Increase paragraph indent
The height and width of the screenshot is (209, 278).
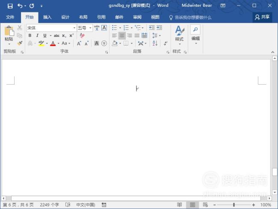coord(159,28)
